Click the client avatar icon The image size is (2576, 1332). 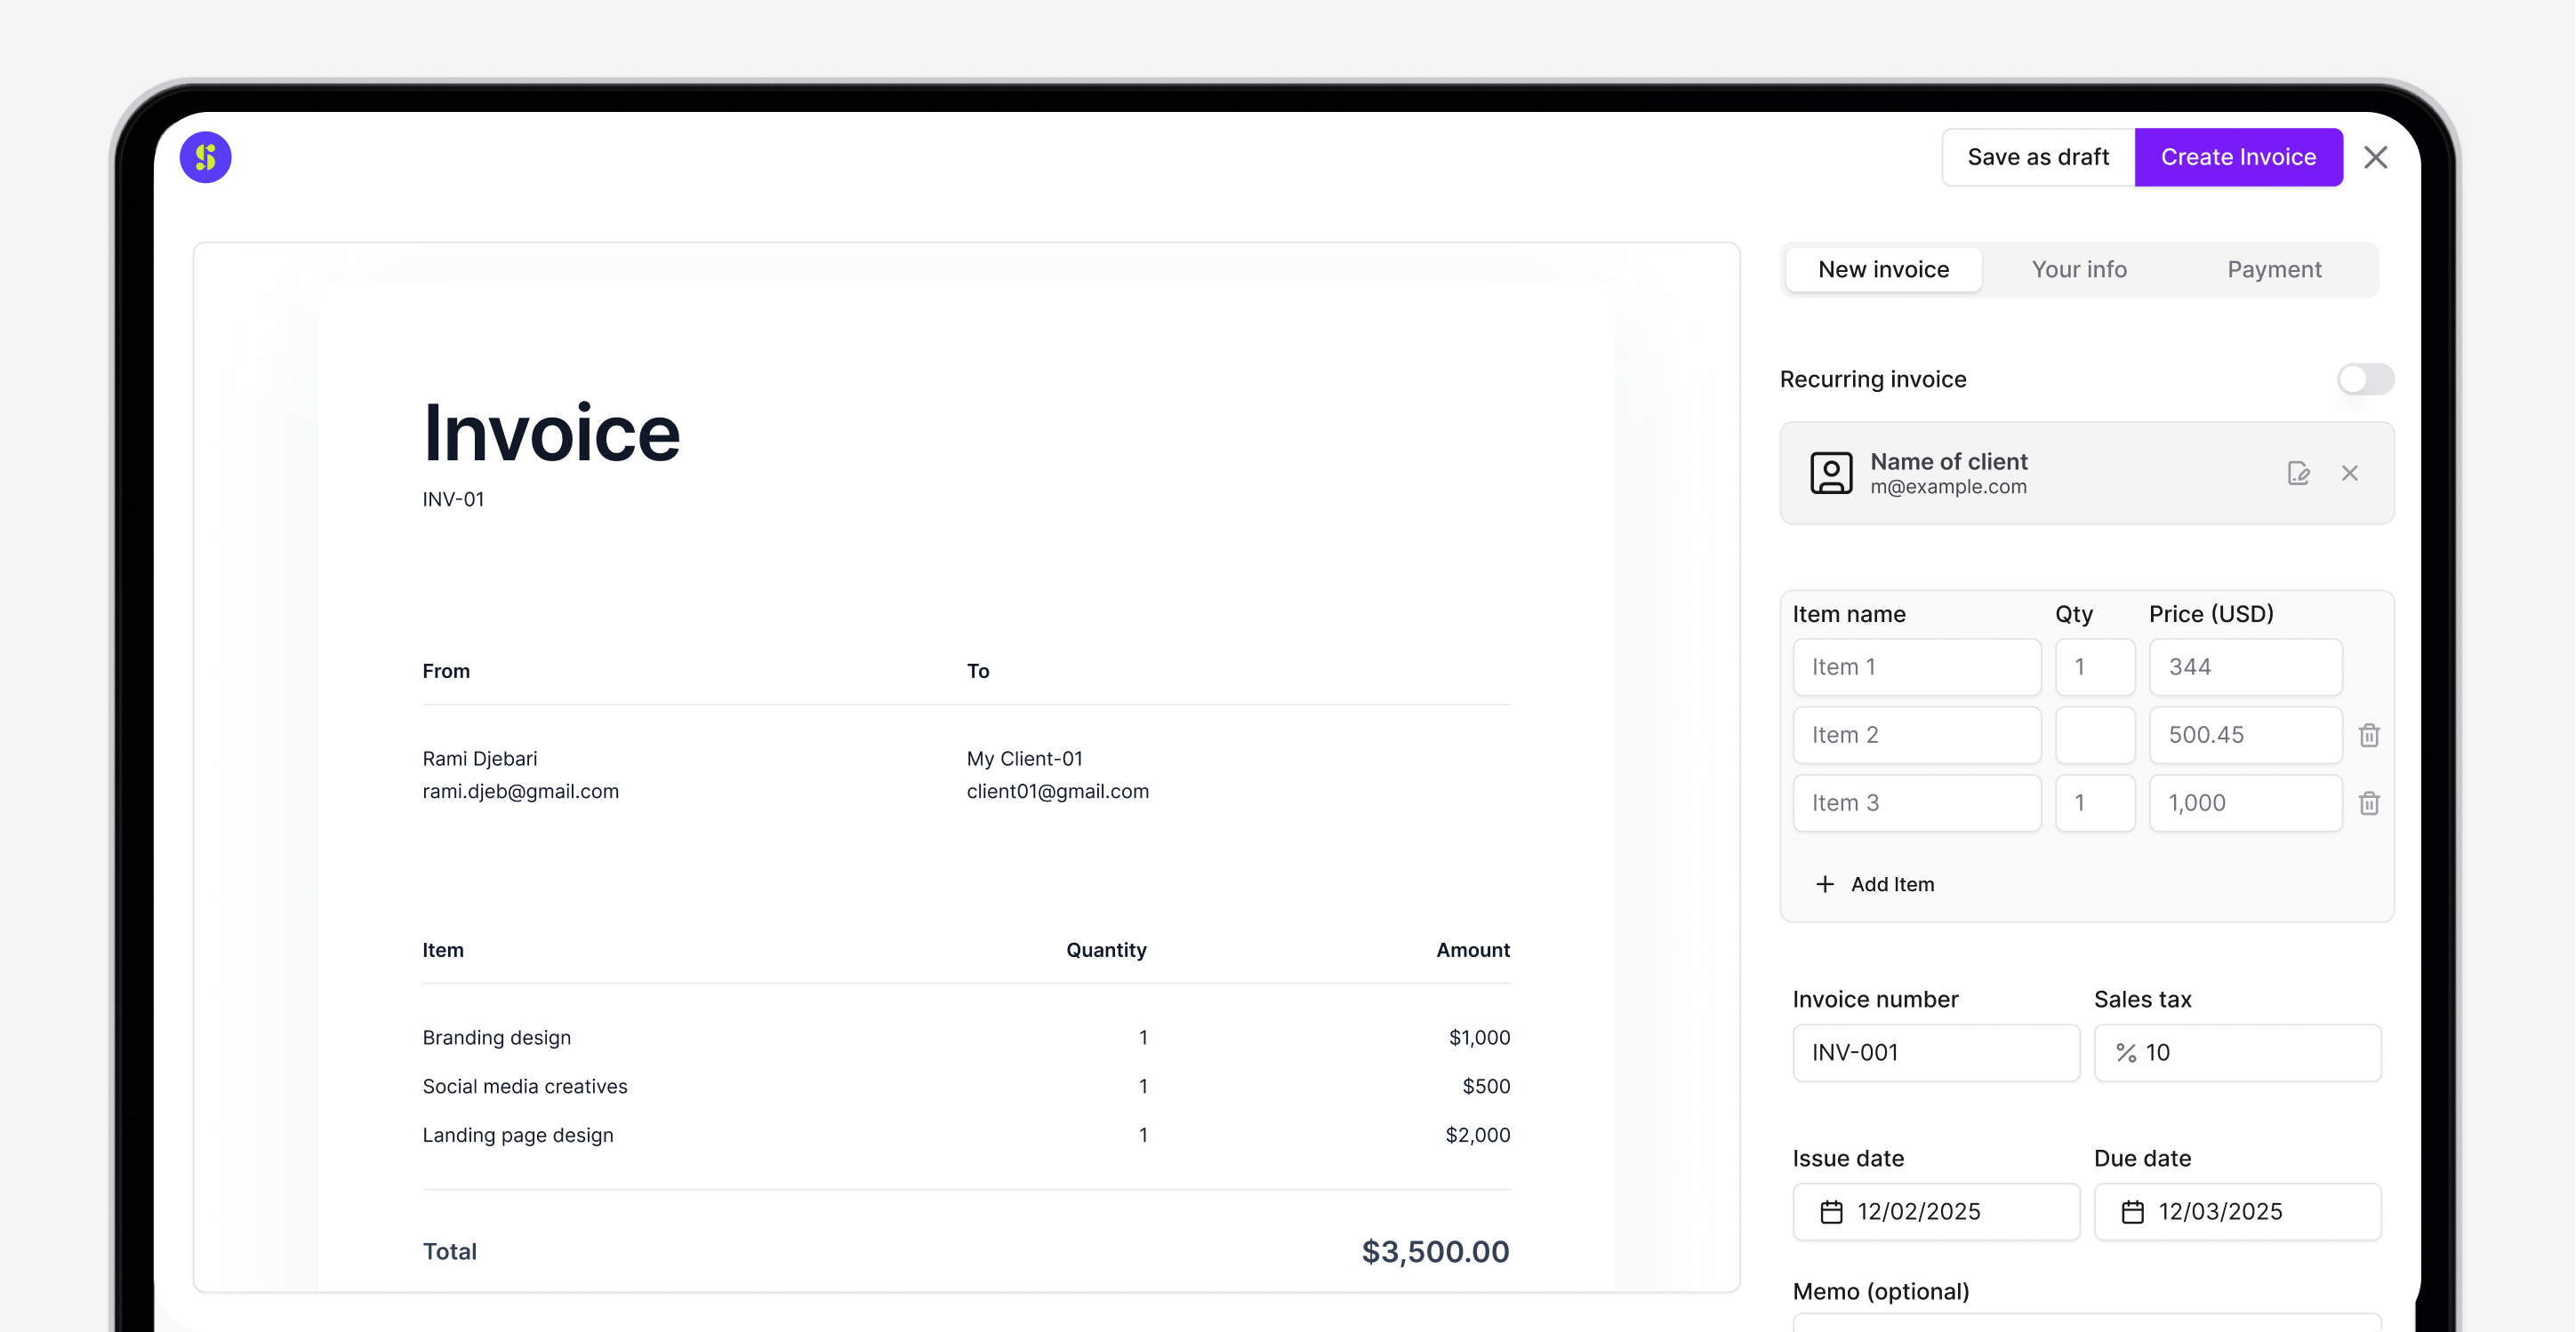tap(1831, 473)
